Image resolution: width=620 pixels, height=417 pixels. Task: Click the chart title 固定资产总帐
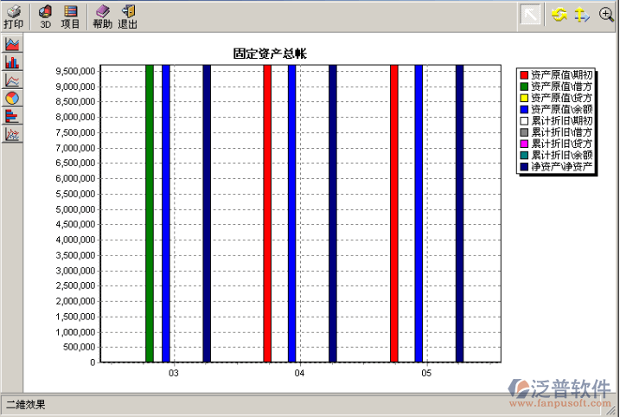coord(270,54)
